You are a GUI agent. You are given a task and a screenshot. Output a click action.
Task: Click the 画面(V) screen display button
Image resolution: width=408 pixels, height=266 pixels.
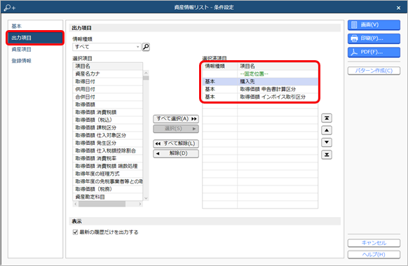[374, 25]
